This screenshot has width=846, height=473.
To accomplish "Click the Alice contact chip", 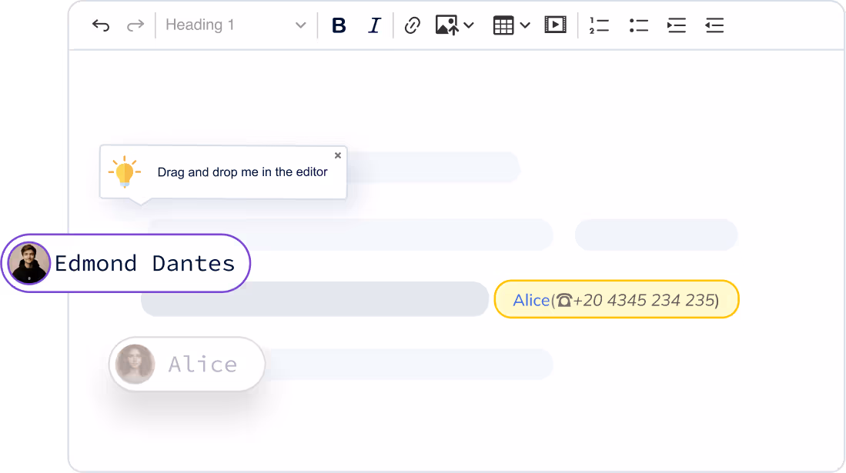I will click(x=202, y=364).
